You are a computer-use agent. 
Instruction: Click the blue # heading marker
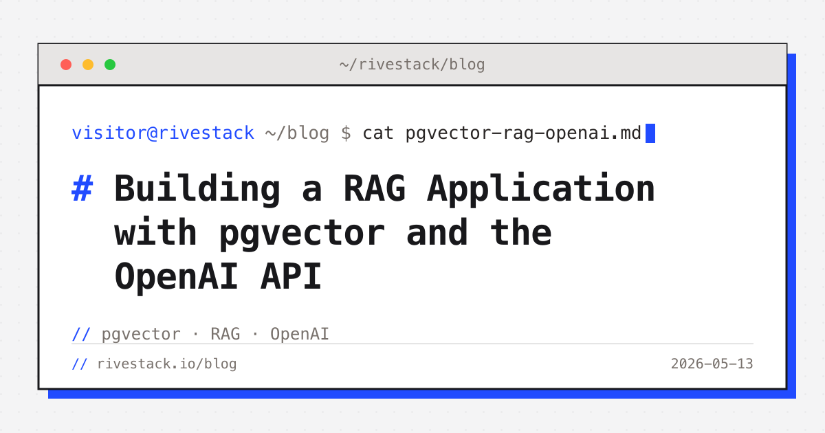(82, 188)
